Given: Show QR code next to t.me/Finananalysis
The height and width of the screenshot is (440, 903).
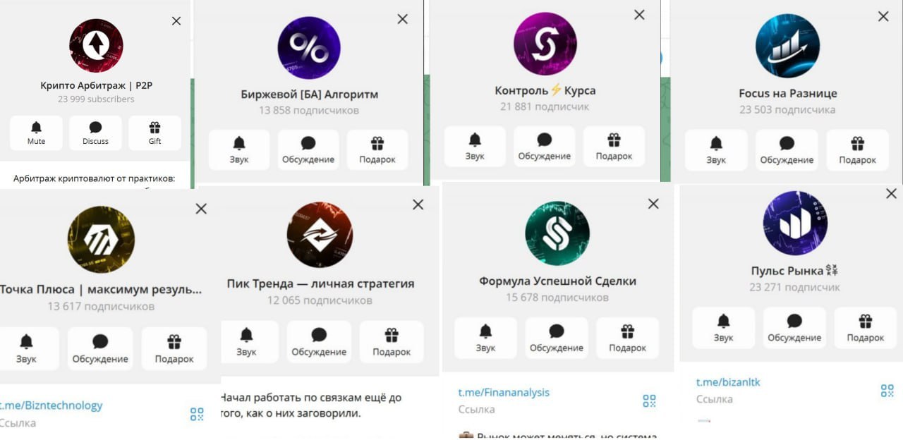Looking at the screenshot, I should (x=649, y=401).
